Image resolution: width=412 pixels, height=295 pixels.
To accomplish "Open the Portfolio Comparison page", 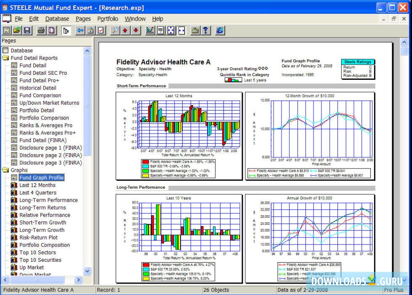I will tap(44, 118).
